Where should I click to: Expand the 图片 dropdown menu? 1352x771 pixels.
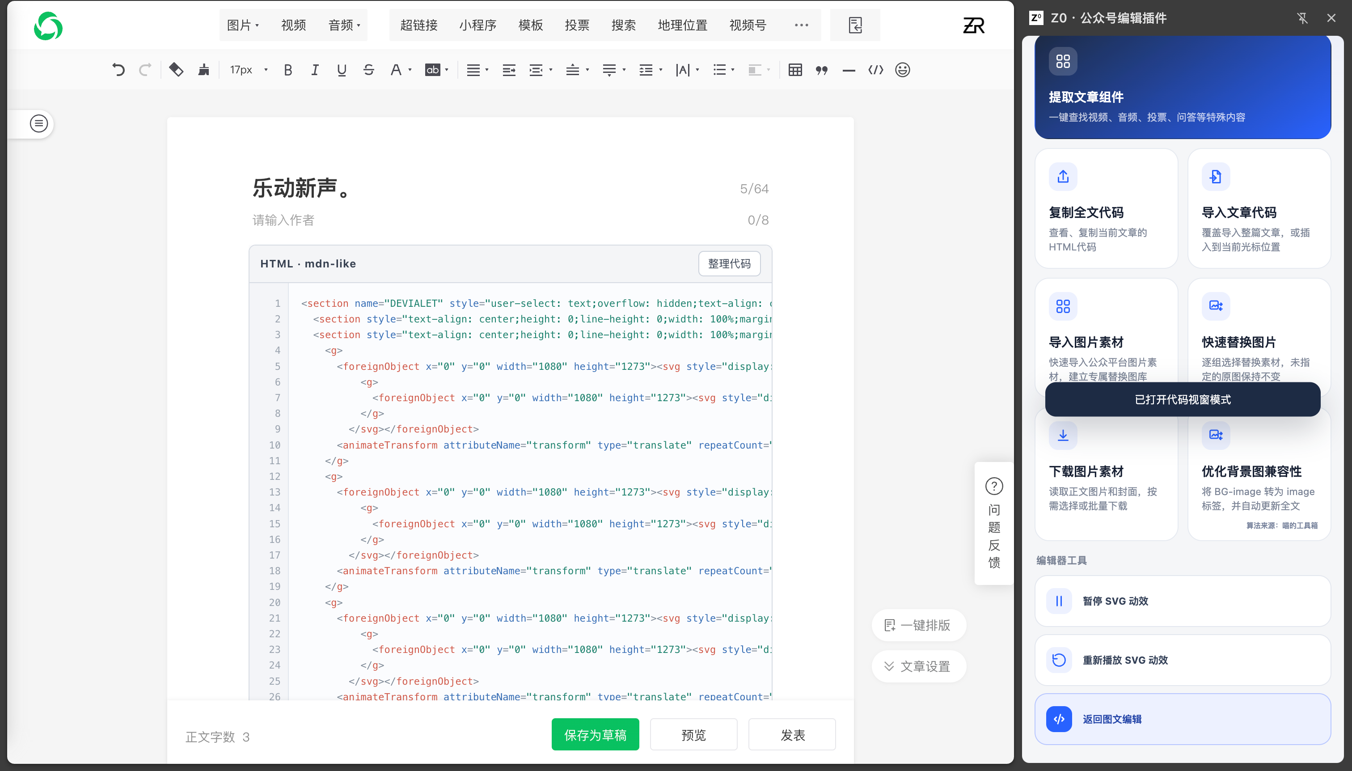(x=243, y=25)
